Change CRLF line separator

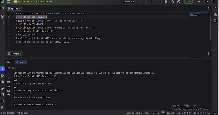[x=148, y=113]
